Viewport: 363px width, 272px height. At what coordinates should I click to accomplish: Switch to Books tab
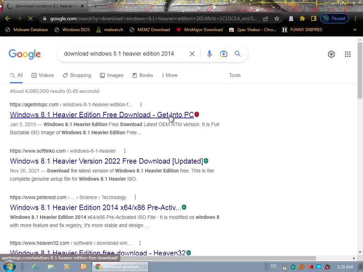143,75
